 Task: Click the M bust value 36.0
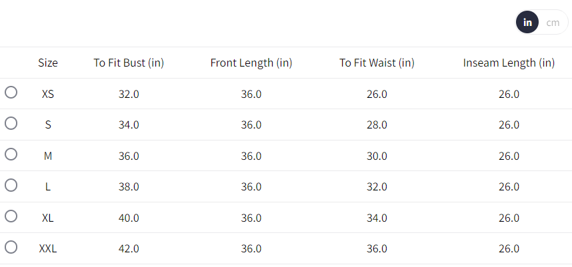pos(129,156)
